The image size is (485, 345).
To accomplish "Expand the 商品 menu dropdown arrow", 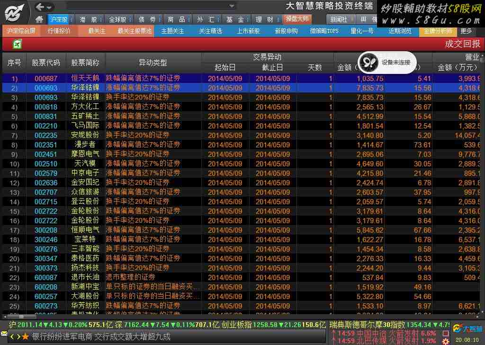I will [189, 20].
